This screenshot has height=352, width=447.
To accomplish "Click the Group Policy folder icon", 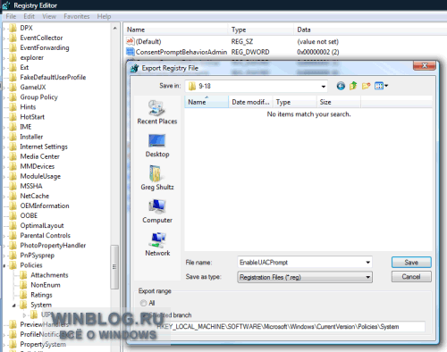I will click(x=13, y=97).
